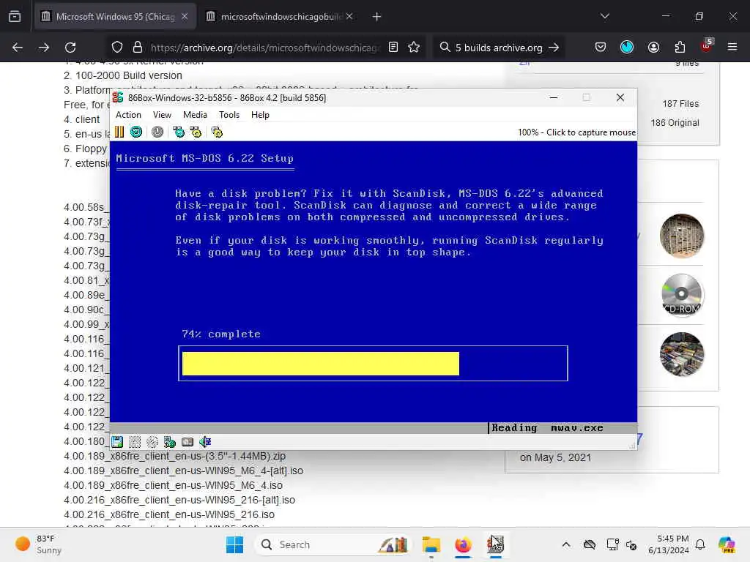Open the Action menu in 86Box
This screenshot has height=562, width=750.
pos(129,115)
